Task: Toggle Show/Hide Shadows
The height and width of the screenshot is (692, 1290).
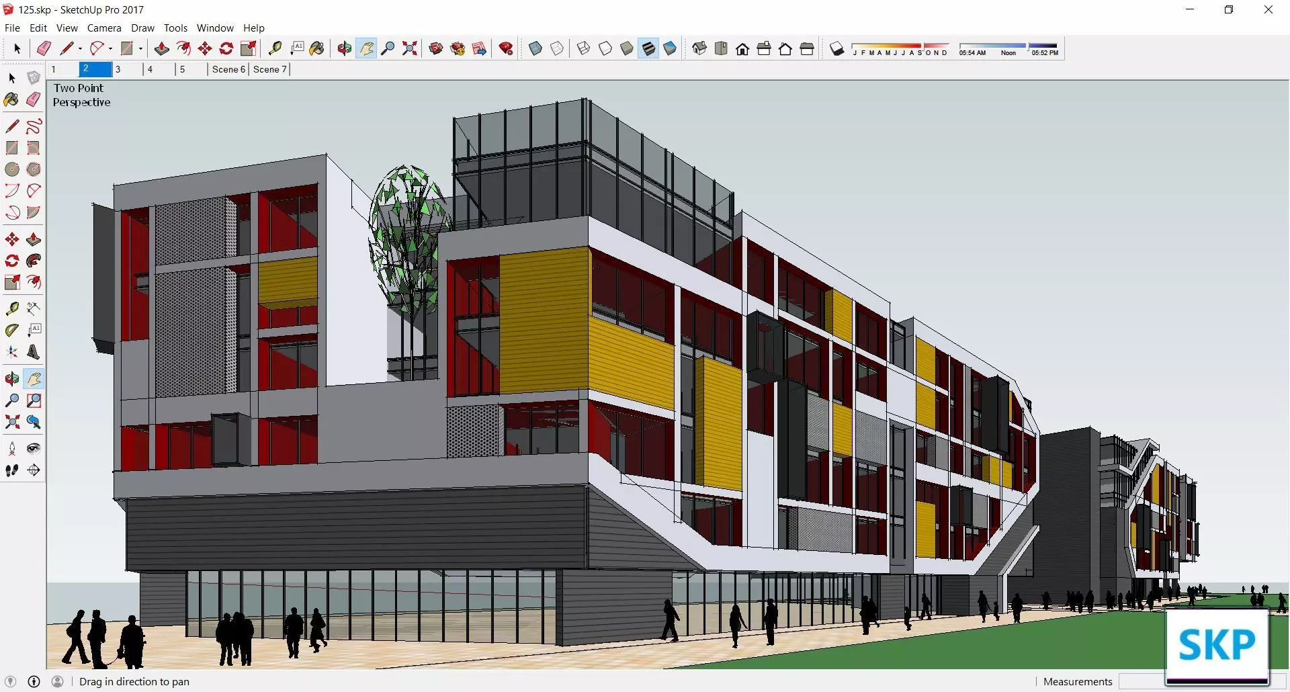Action: tap(836, 48)
